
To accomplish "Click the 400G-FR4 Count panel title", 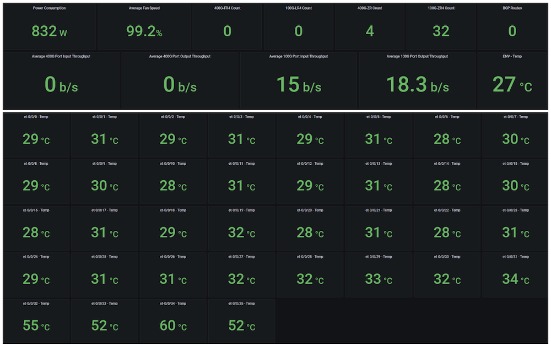I will coord(227,8).
